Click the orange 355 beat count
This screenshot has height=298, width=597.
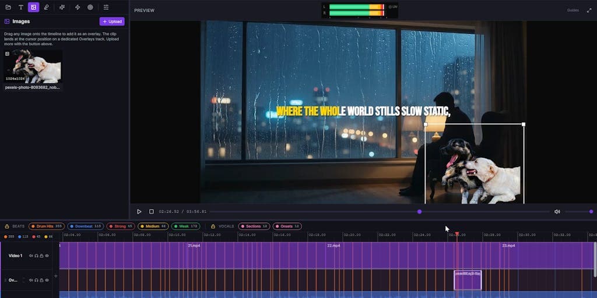[x=9, y=237]
